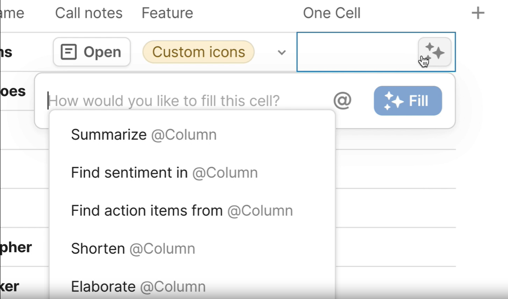Image resolution: width=508 pixels, height=299 pixels.
Task: Pick Find action items from @Column
Action: coord(182,211)
